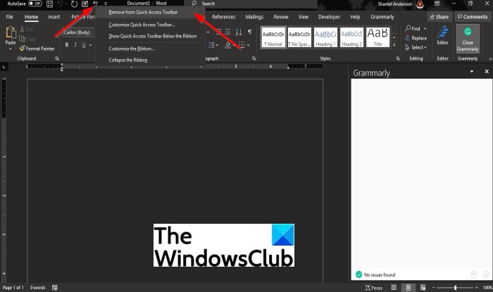Expand the Underline style dropdown arrow
Viewport: 493px width, 292px height.
[x=91, y=45]
